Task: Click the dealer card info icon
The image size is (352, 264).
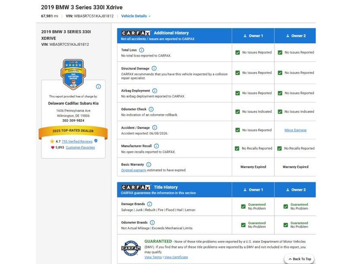Action: pos(98,86)
